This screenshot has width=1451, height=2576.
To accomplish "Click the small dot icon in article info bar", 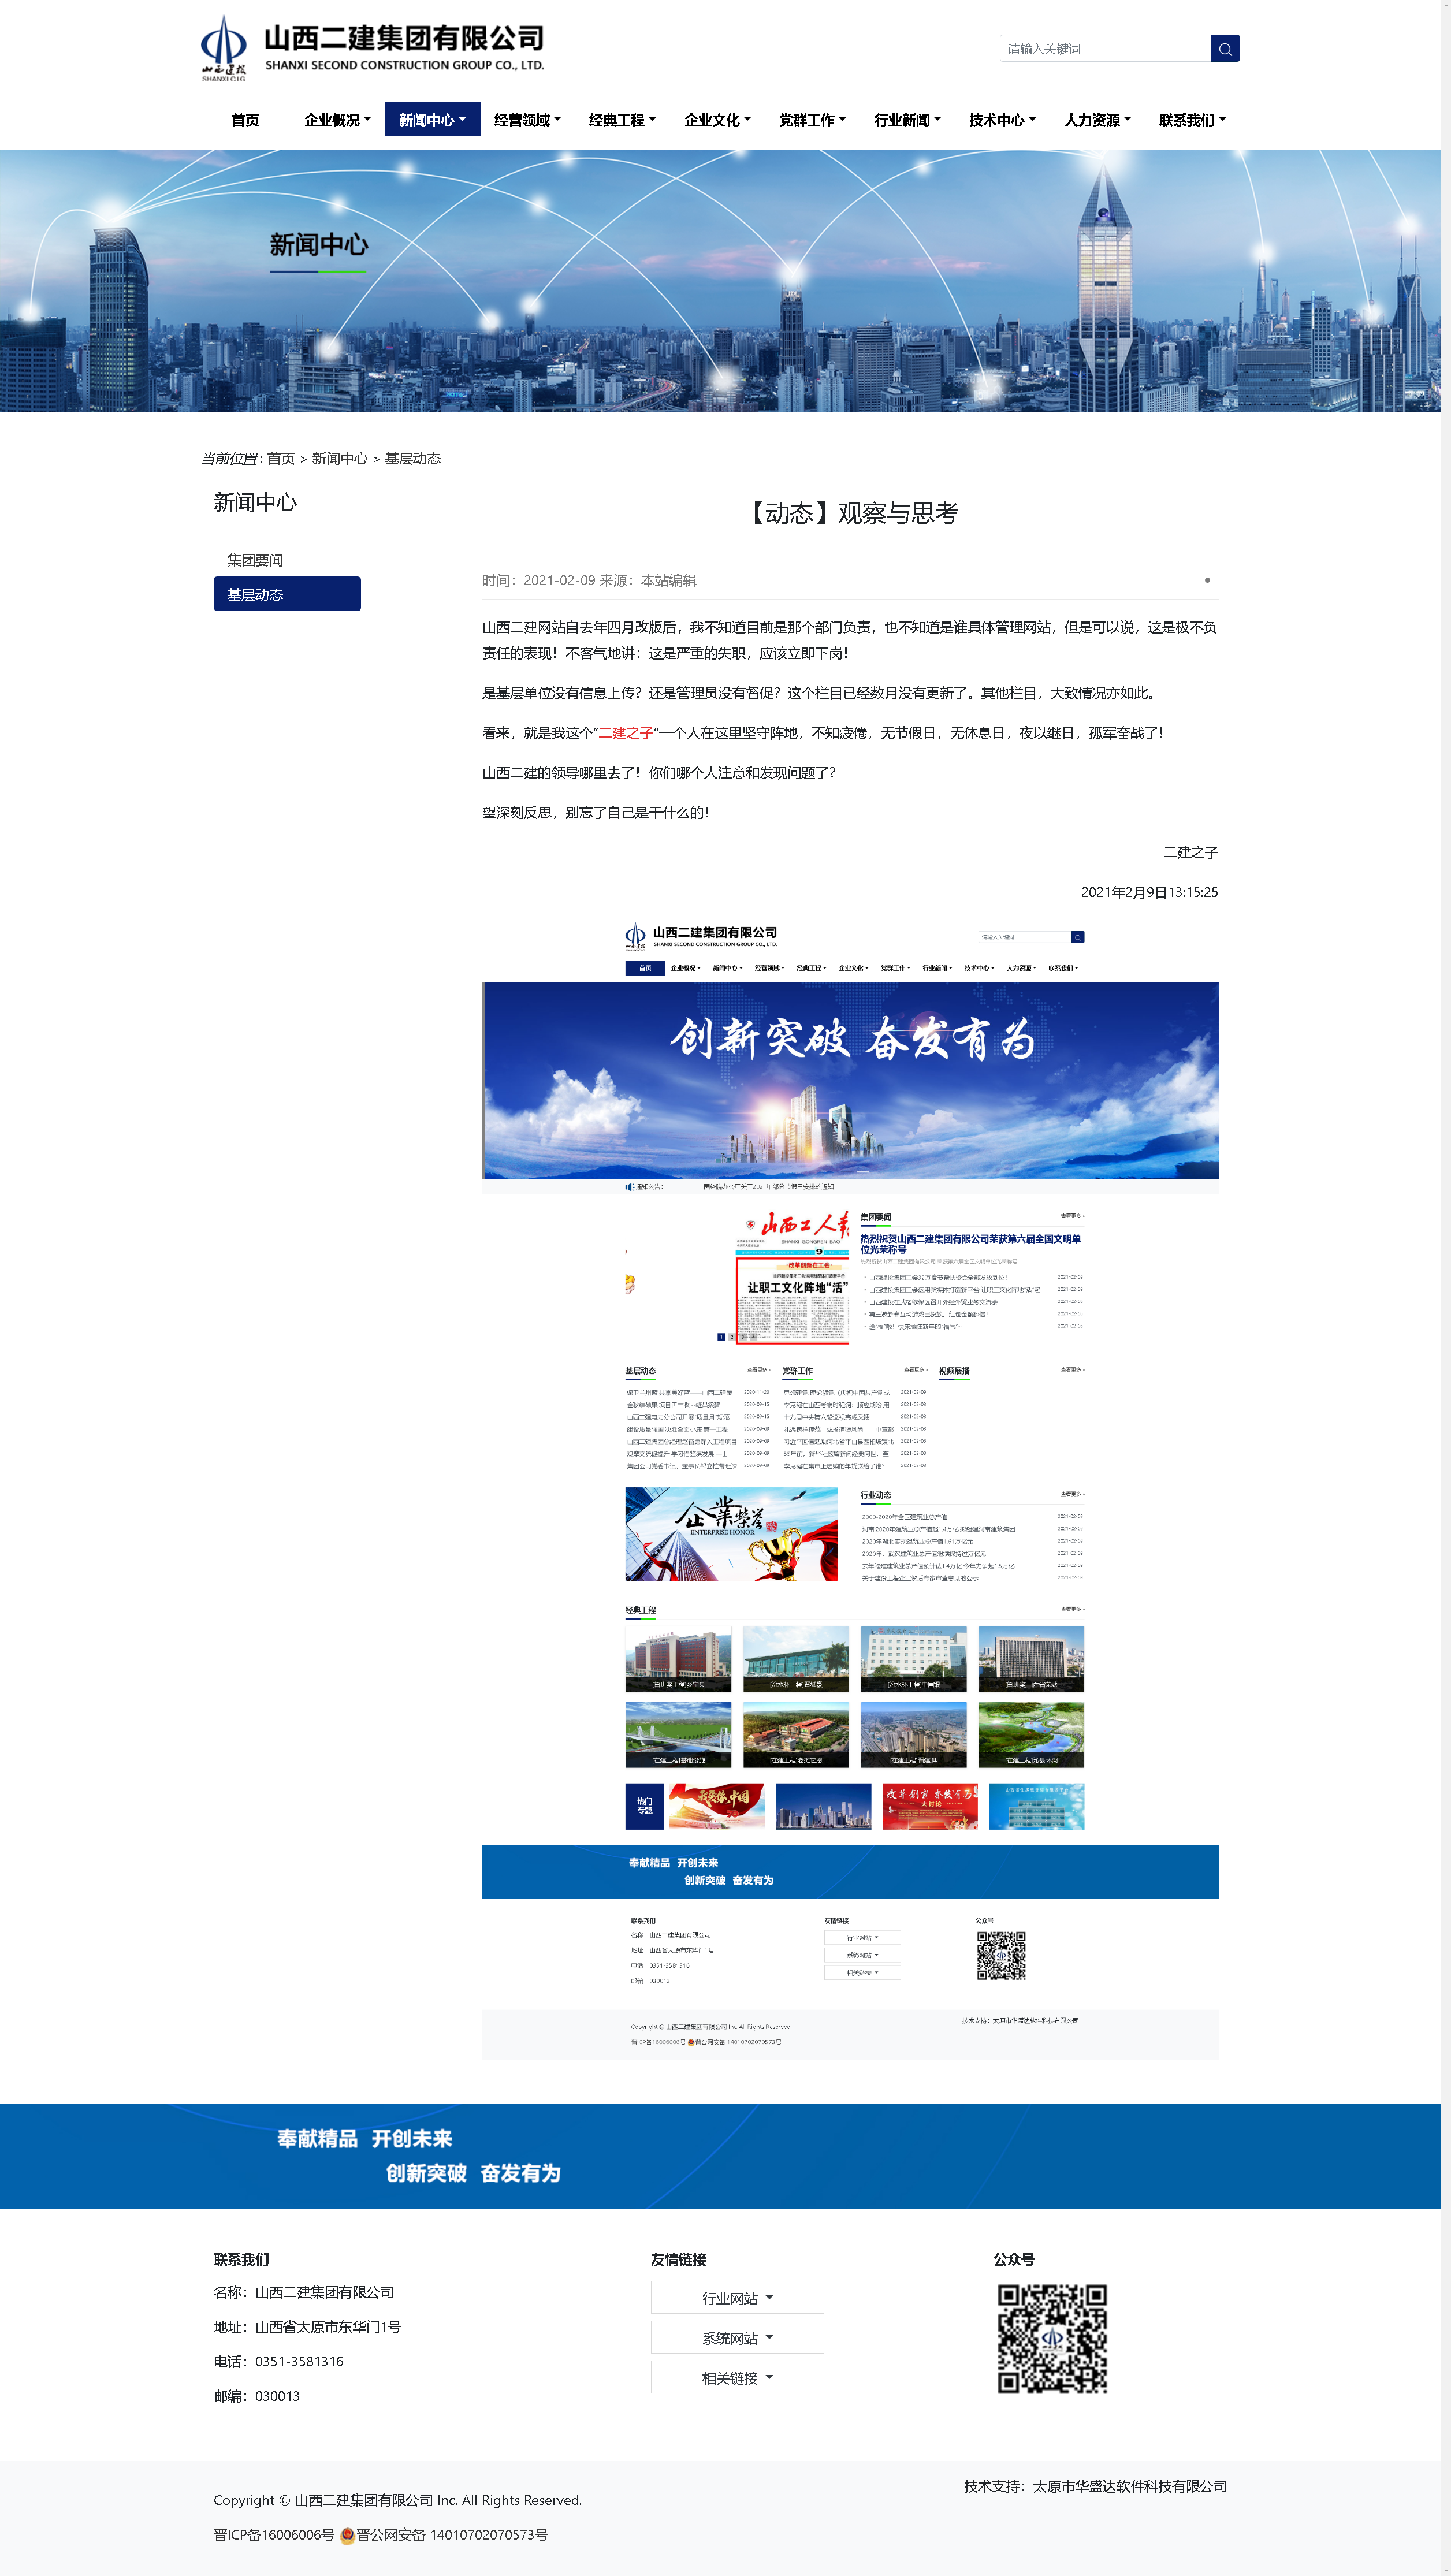I will [1207, 580].
